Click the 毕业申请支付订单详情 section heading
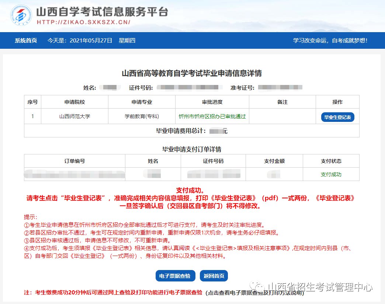Screen dimensions: 385x304 192,149
